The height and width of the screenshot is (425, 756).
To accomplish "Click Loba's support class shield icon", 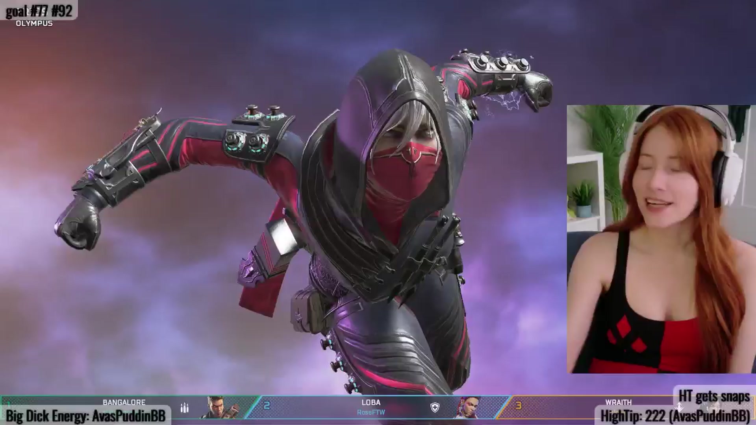I will click(435, 408).
